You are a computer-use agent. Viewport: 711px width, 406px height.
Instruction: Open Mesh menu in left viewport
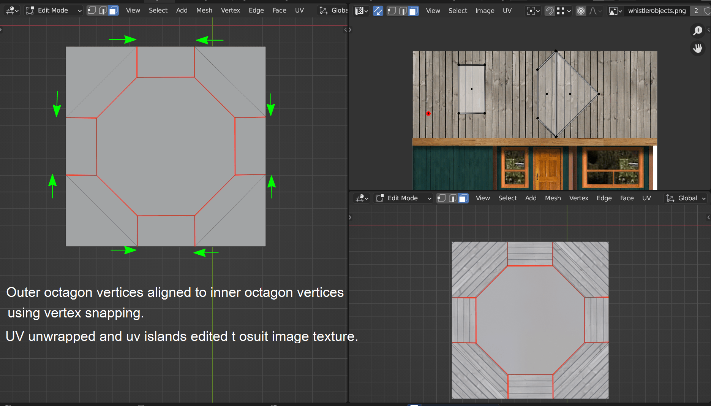(x=204, y=11)
